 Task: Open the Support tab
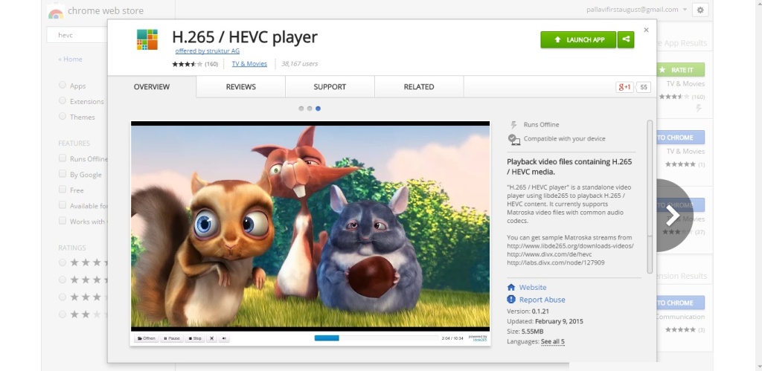point(330,87)
